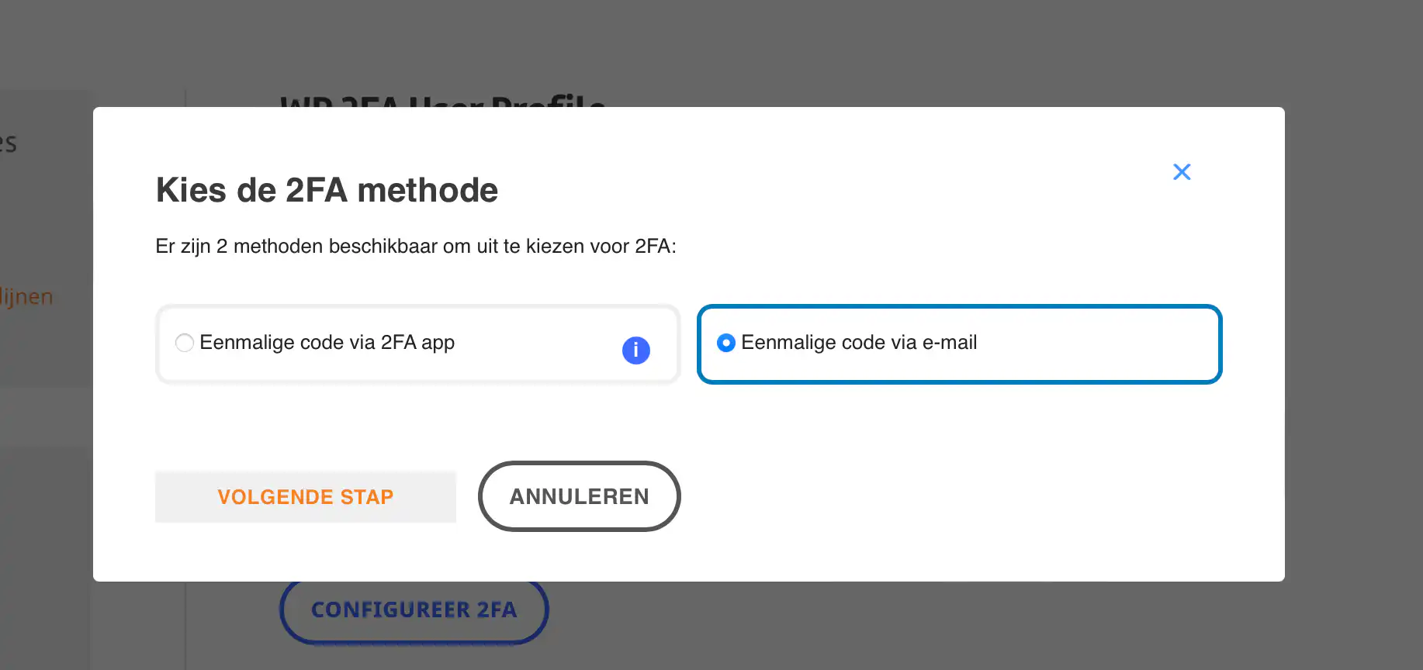Open the blue info icon for 2FA app

(x=635, y=351)
